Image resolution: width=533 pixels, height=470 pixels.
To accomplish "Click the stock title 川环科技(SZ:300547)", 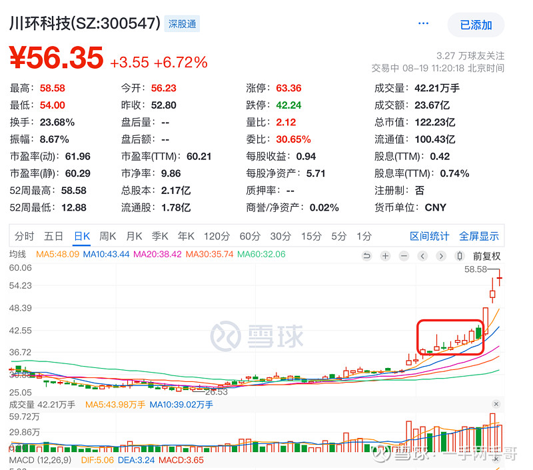I will [x=85, y=23].
